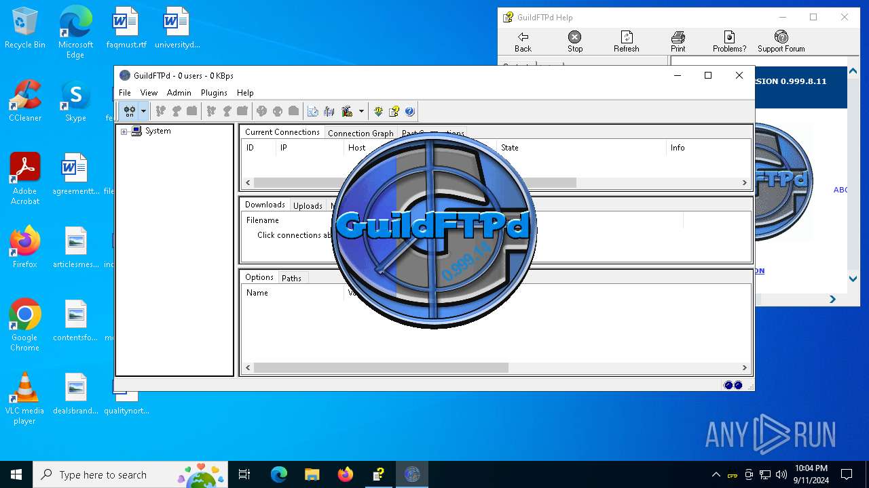Select the System item in the tree
The width and height of the screenshot is (869, 488).
click(158, 131)
